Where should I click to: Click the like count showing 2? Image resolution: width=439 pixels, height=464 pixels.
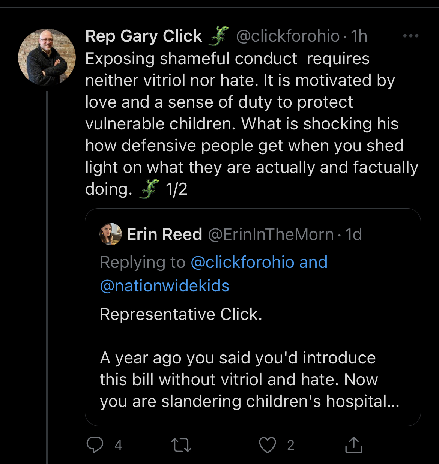(291, 445)
